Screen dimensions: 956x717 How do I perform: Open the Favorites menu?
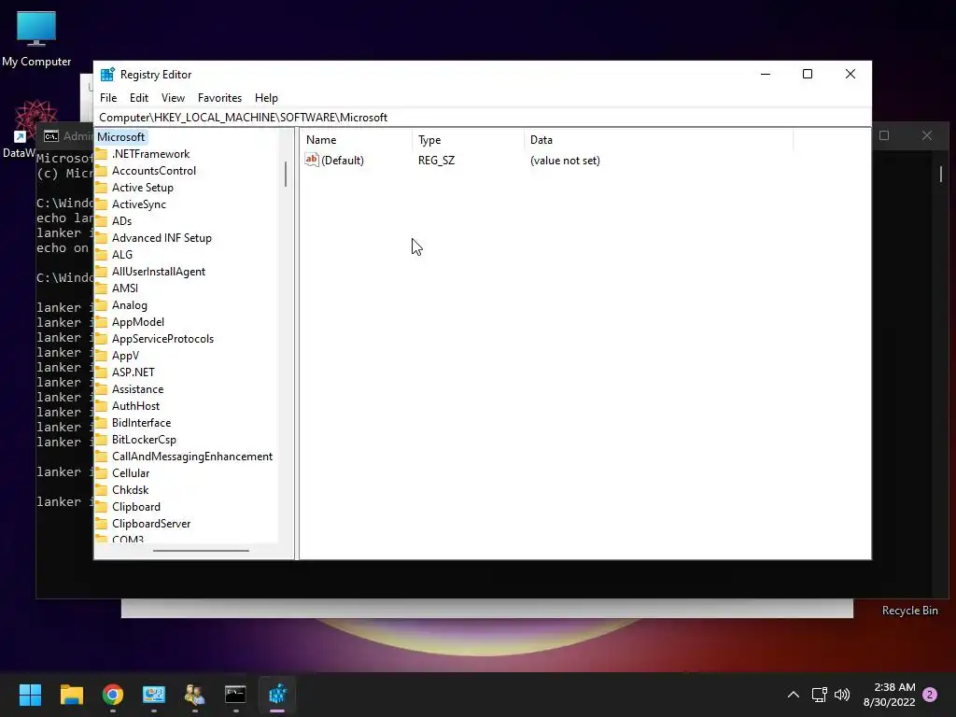click(x=219, y=98)
